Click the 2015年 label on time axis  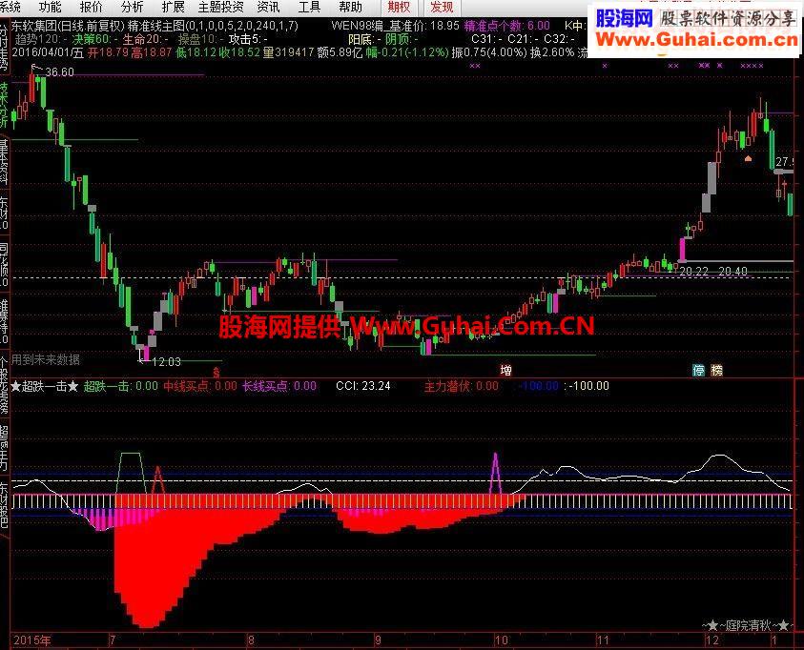31,640
